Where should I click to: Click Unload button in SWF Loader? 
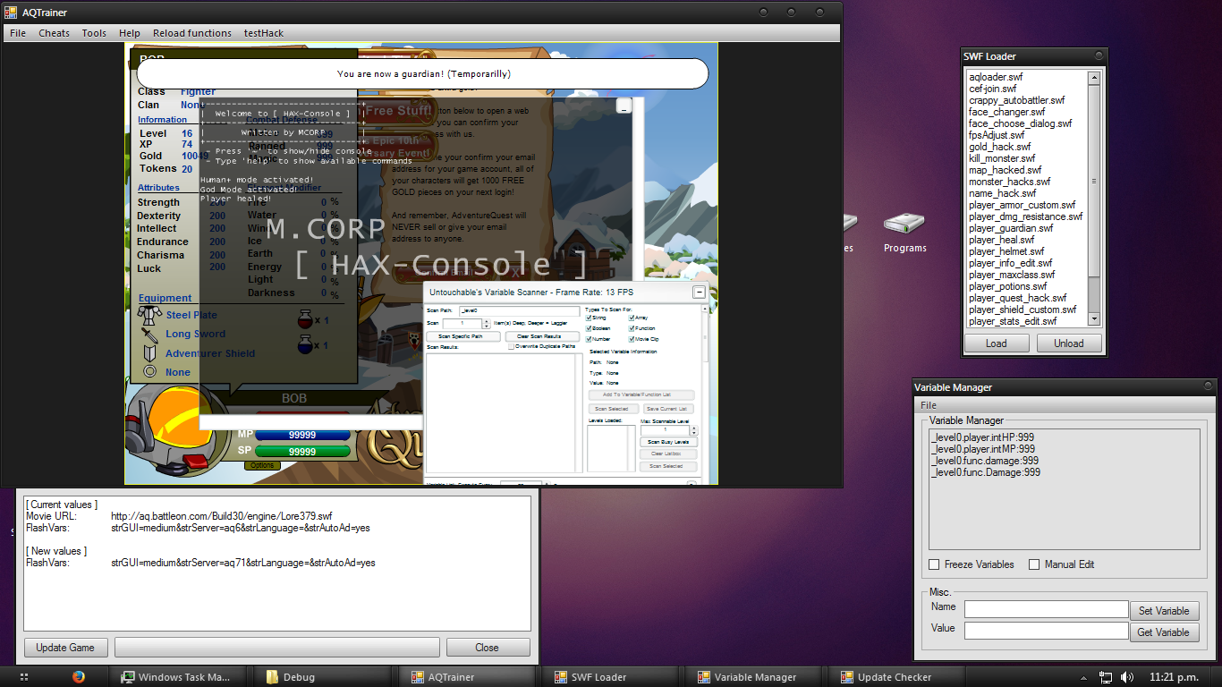click(x=1069, y=343)
